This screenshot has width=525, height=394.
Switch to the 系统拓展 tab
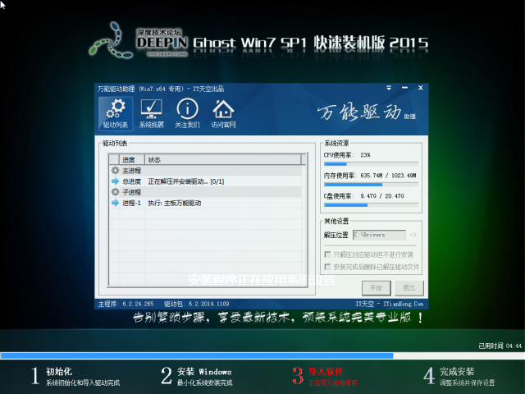click(151, 113)
